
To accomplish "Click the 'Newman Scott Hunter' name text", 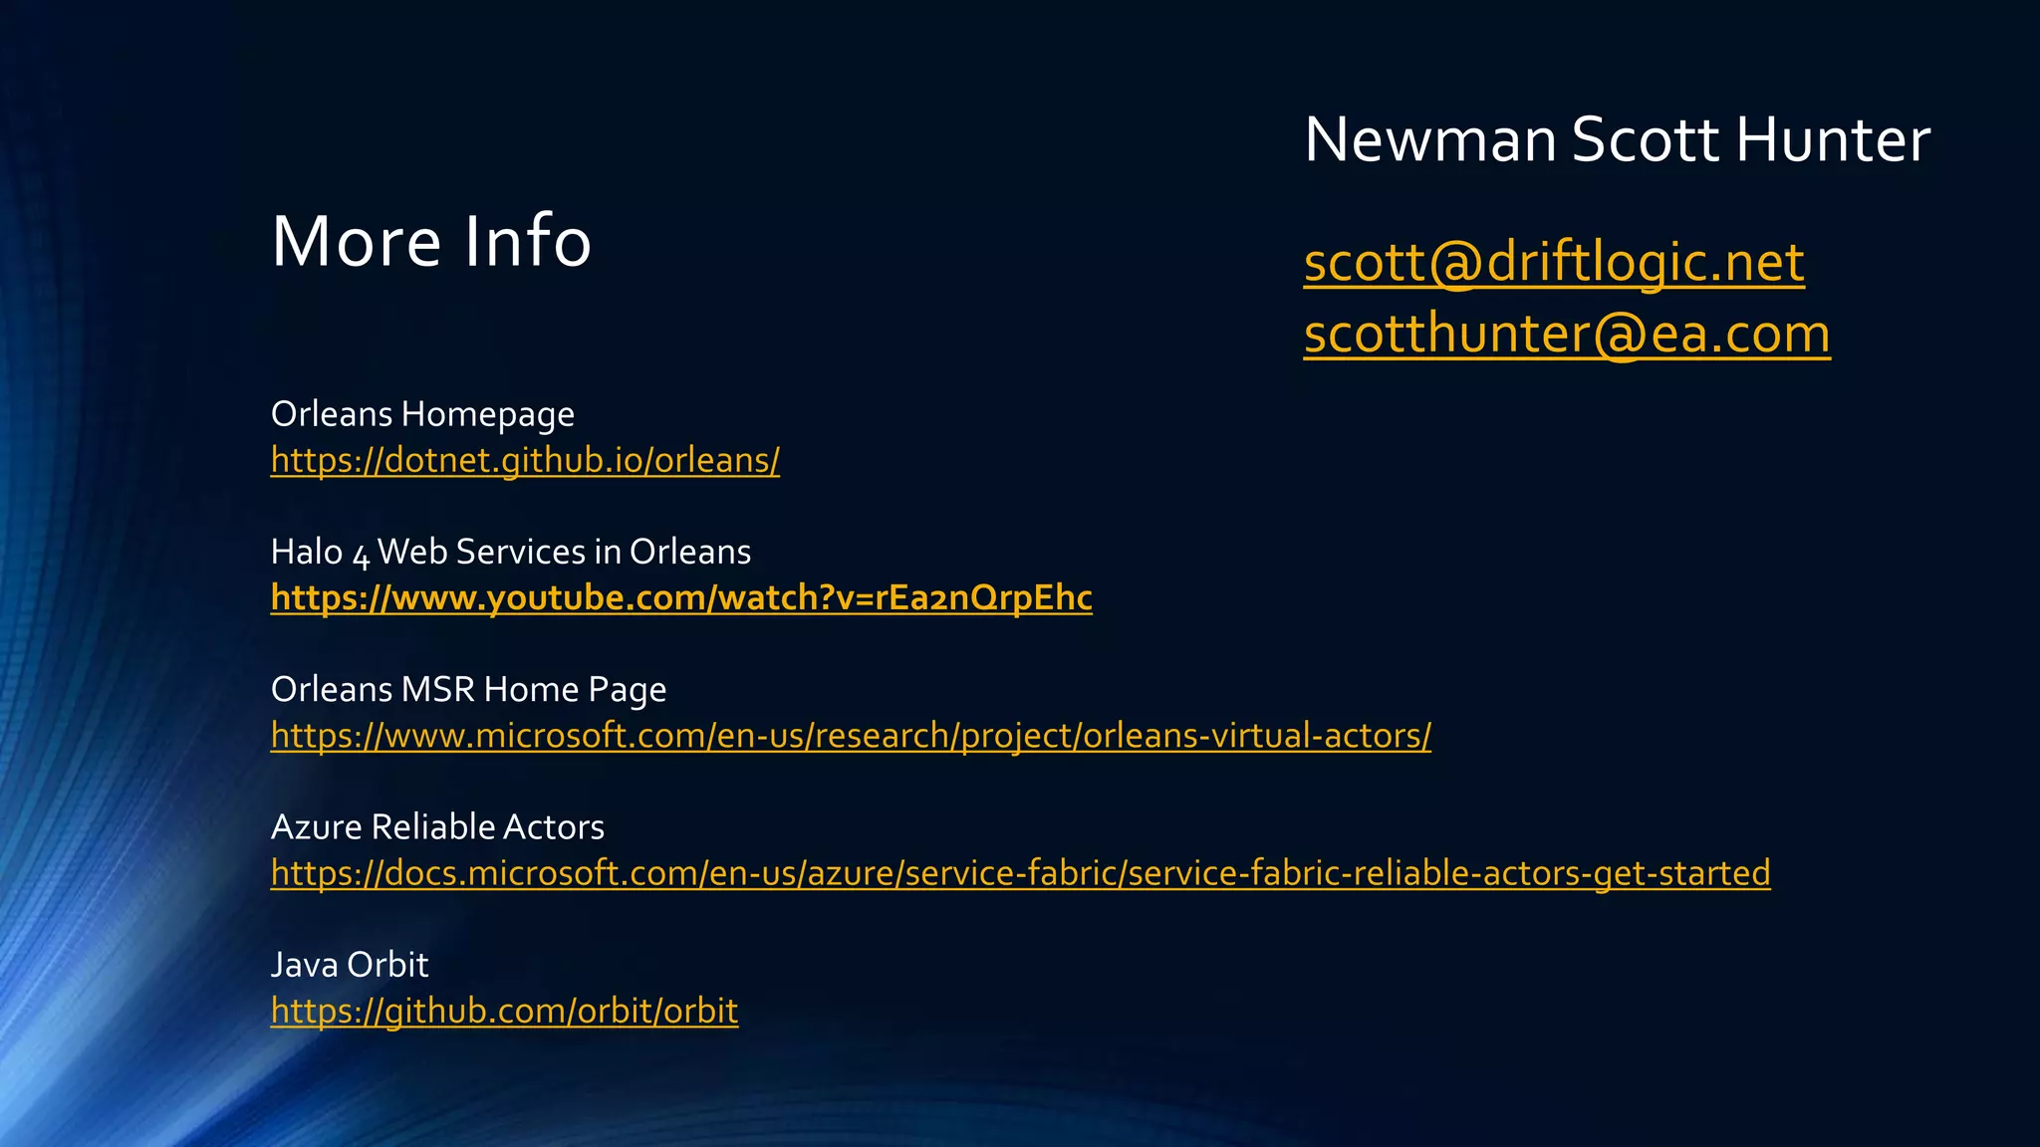I will tap(1618, 139).
